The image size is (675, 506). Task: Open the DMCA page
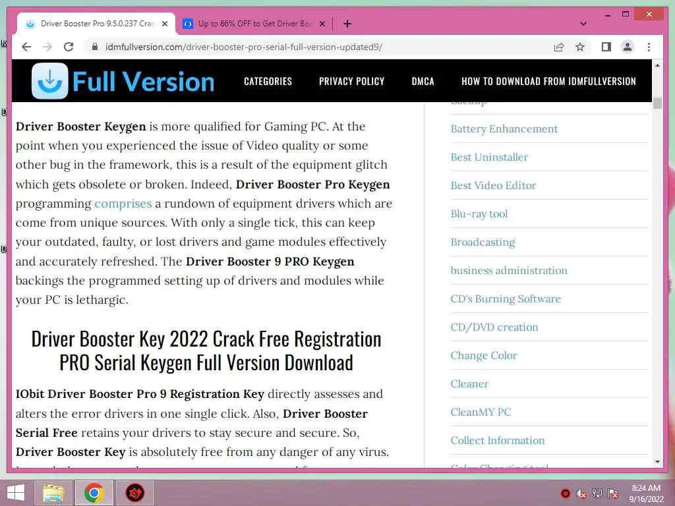tap(423, 81)
